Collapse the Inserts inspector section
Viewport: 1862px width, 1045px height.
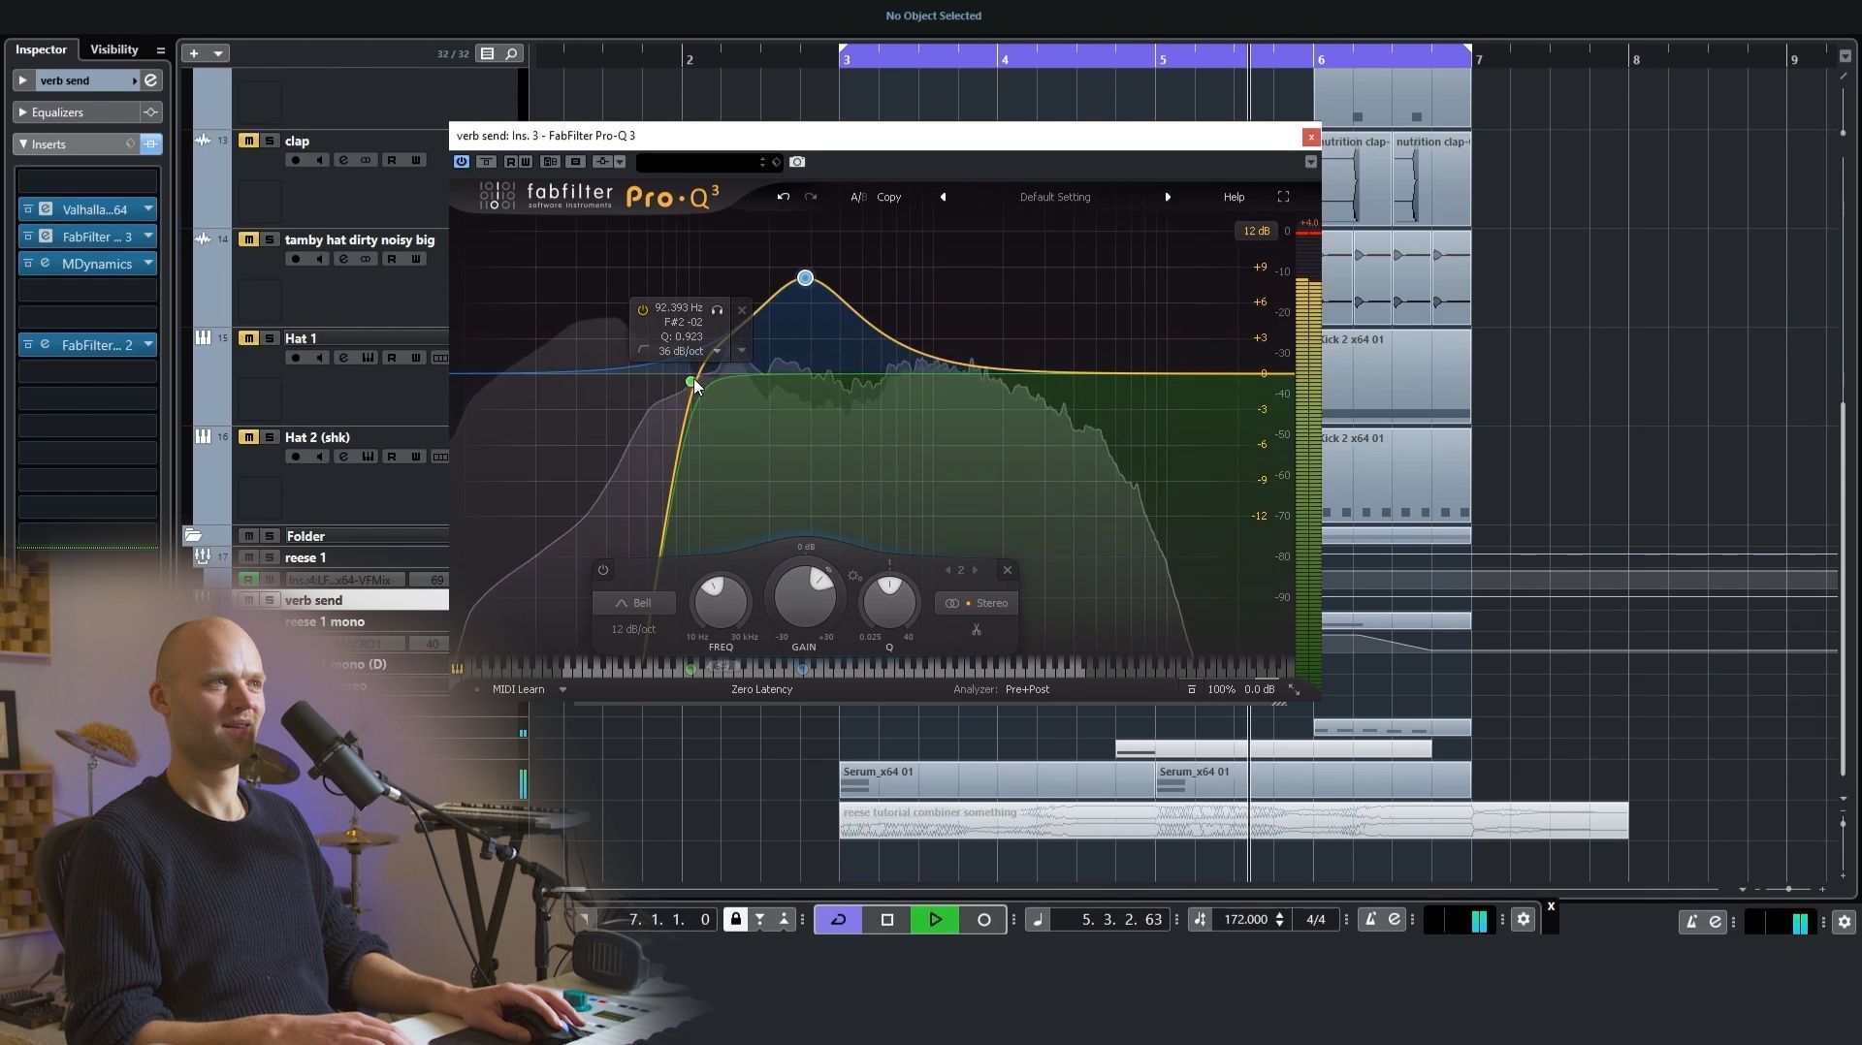pyautogui.click(x=22, y=143)
